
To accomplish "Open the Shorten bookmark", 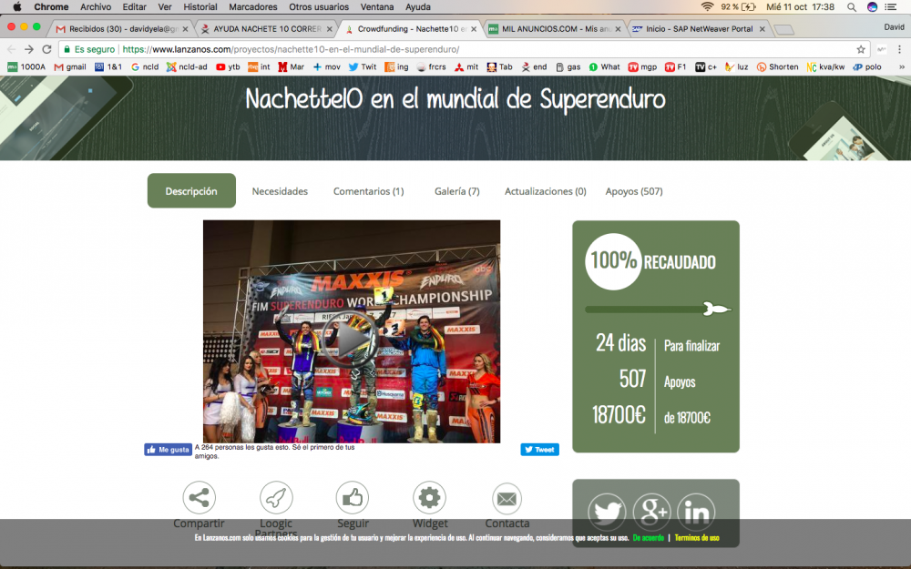I will coord(777,66).
